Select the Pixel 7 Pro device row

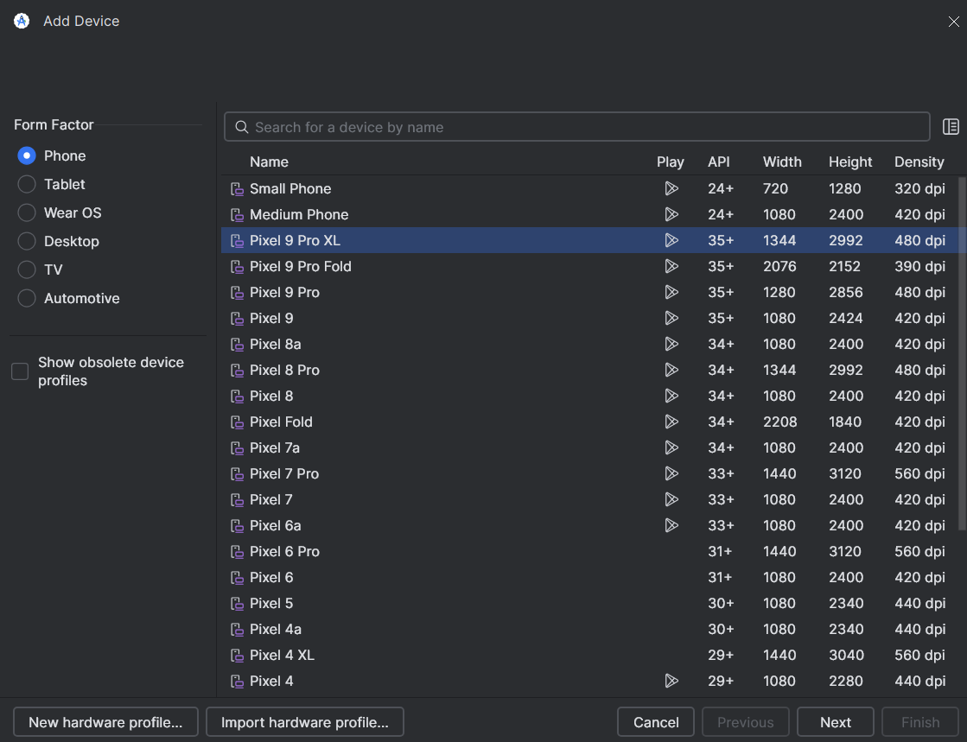click(591, 473)
